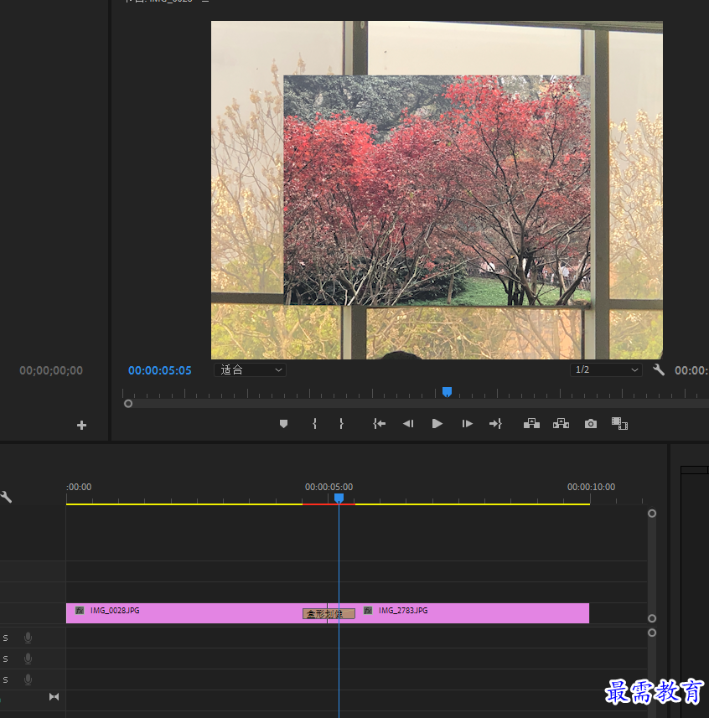Step back one frame
The height and width of the screenshot is (718, 709).
(x=408, y=424)
